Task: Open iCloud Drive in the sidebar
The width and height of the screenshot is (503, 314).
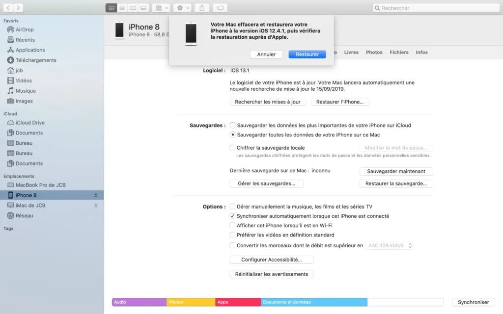Action: pos(30,122)
